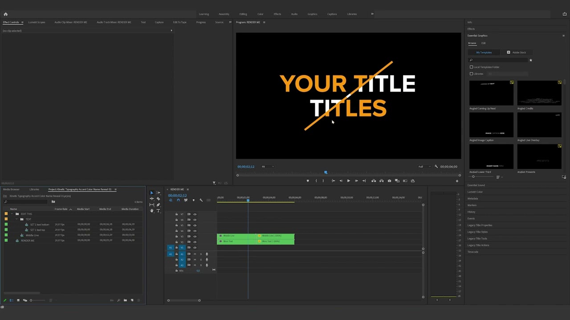Tick the Libraries checkbox

tap(471, 74)
